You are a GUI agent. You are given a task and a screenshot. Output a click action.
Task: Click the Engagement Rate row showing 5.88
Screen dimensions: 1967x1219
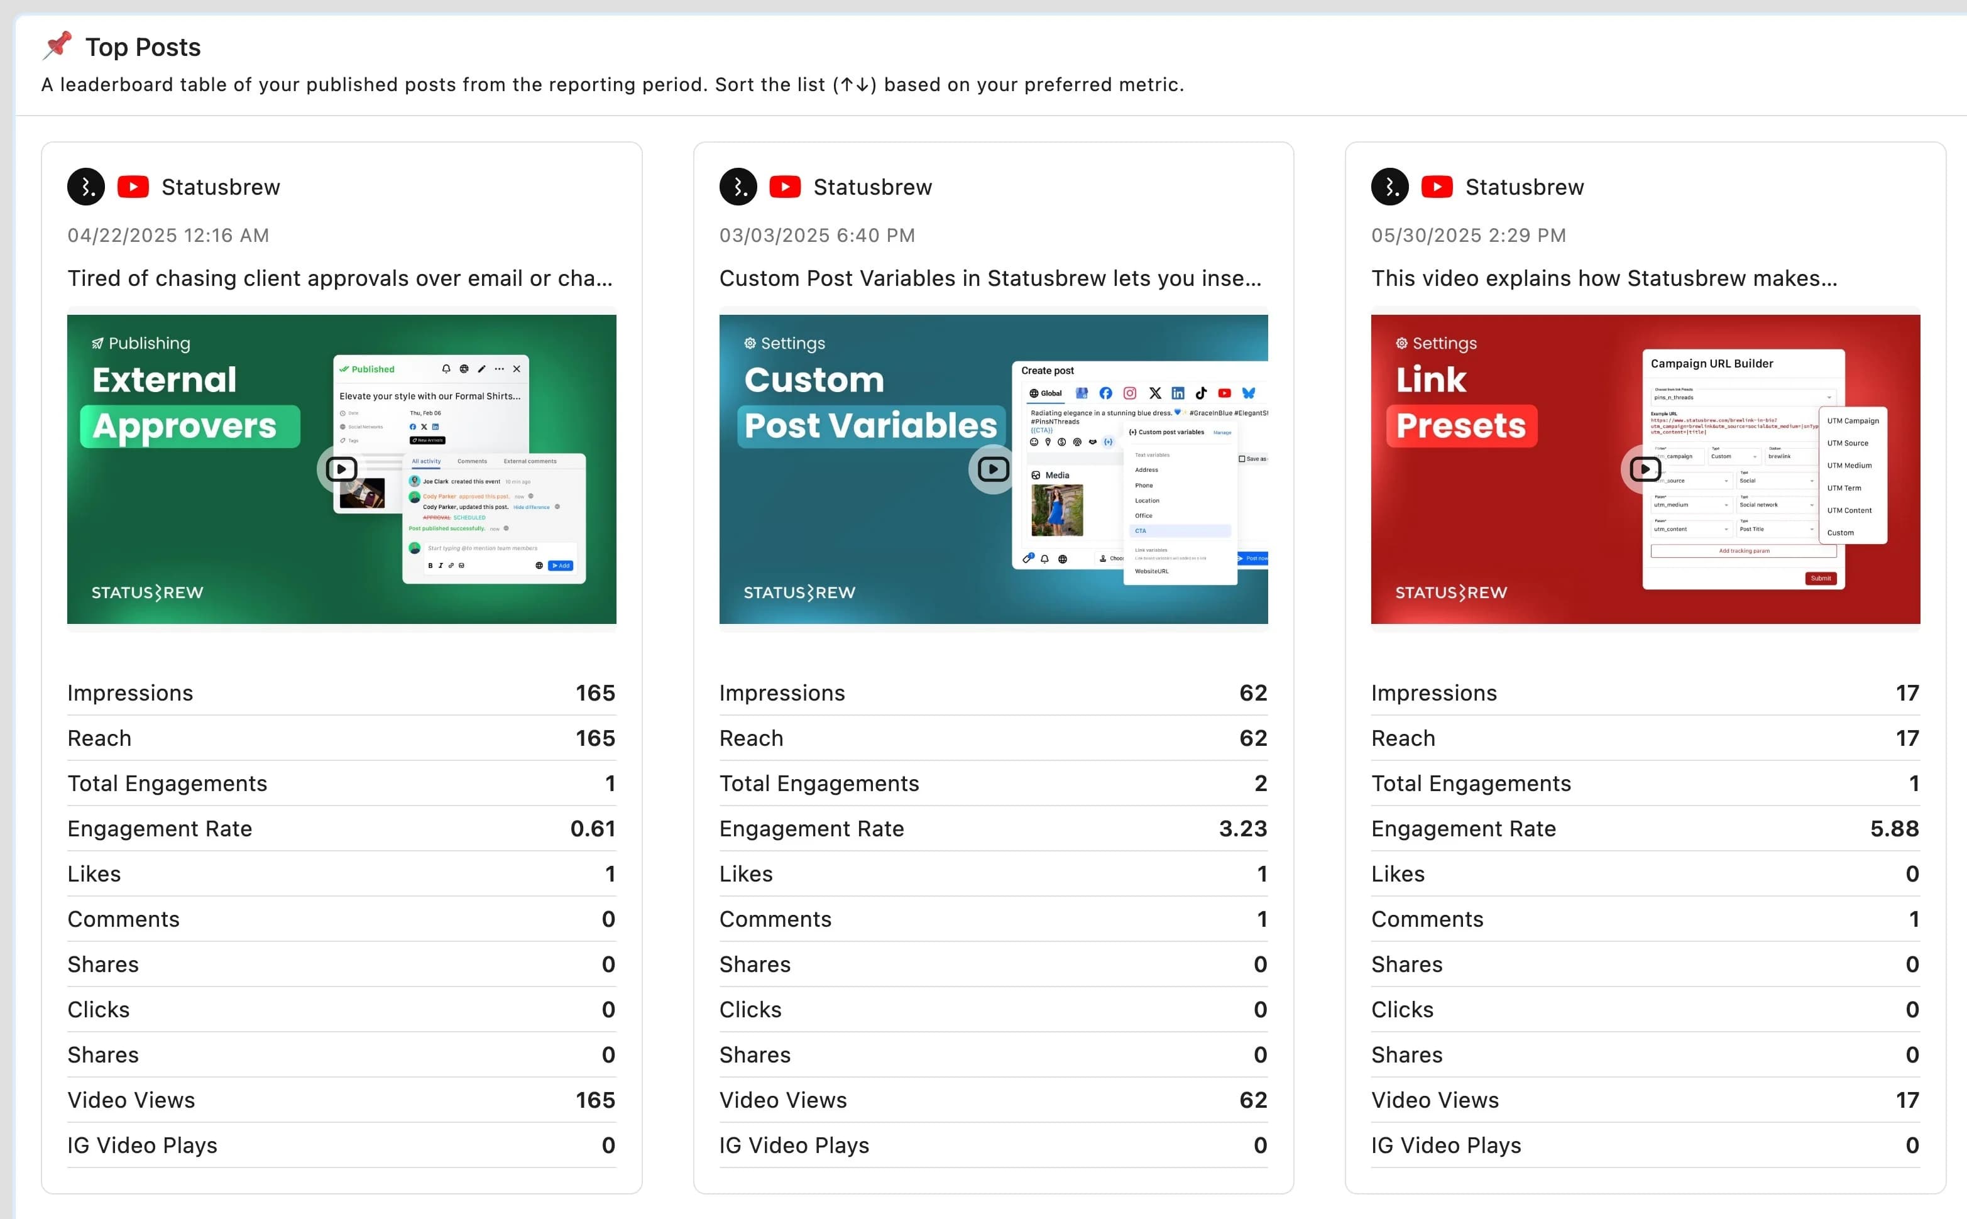tap(1645, 829)
